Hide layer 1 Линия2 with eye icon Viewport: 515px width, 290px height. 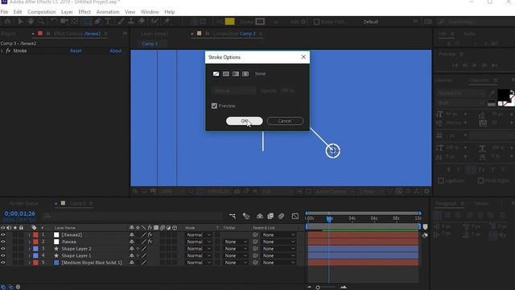tap(3, 234)
